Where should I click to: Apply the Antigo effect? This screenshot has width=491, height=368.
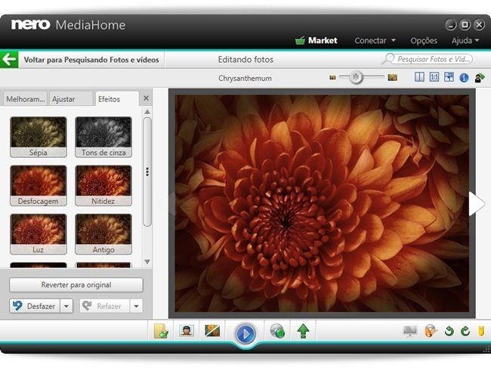103,233
